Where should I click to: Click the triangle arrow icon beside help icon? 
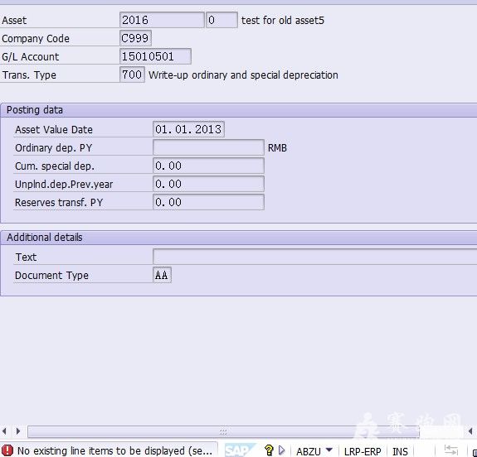pos(282,450)
